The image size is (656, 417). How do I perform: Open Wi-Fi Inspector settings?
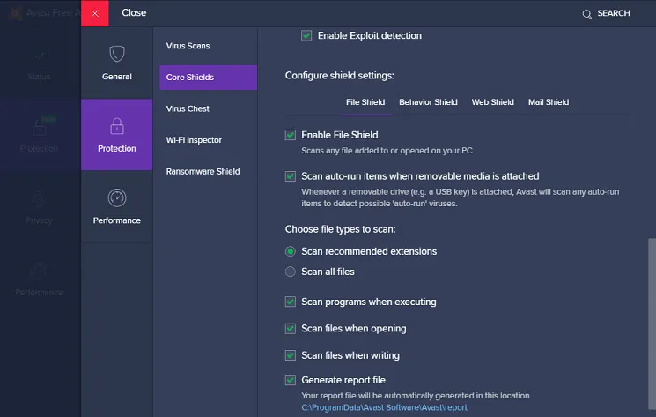click(x=209, y=140)
